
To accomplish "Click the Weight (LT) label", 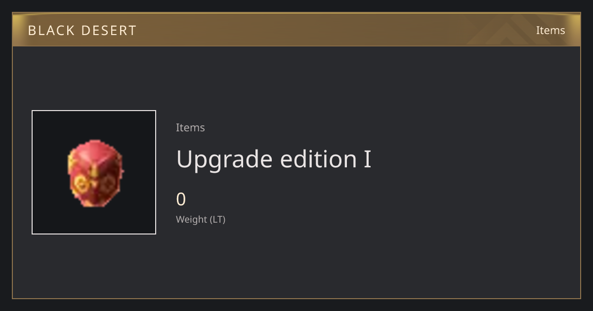I will [x=201, y=219].
